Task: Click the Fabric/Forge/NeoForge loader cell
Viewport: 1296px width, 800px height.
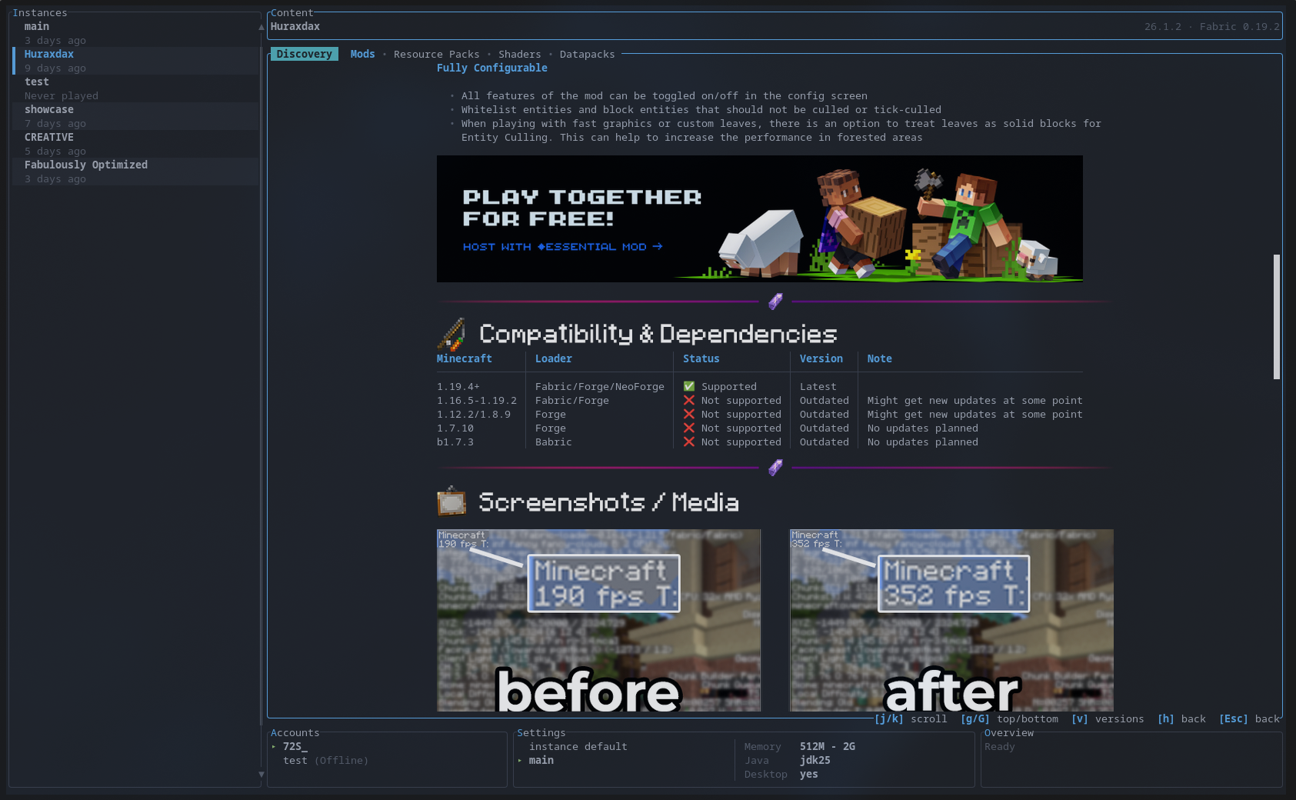Action: [x=600, y=386]
